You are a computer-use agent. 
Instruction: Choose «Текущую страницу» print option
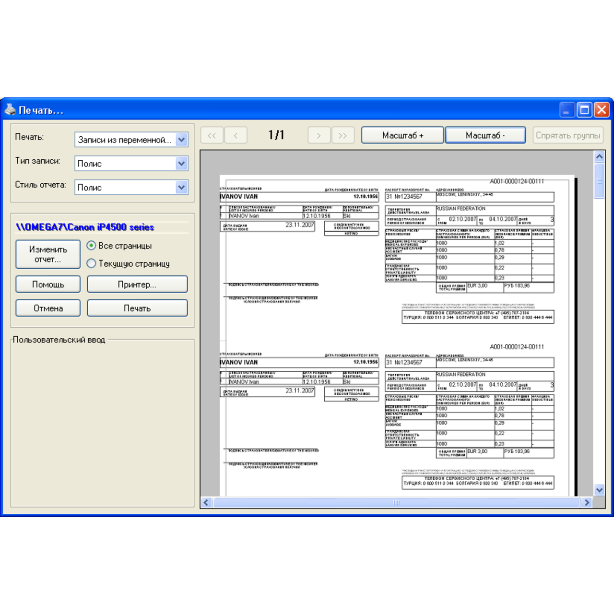[x=91, y=263]
